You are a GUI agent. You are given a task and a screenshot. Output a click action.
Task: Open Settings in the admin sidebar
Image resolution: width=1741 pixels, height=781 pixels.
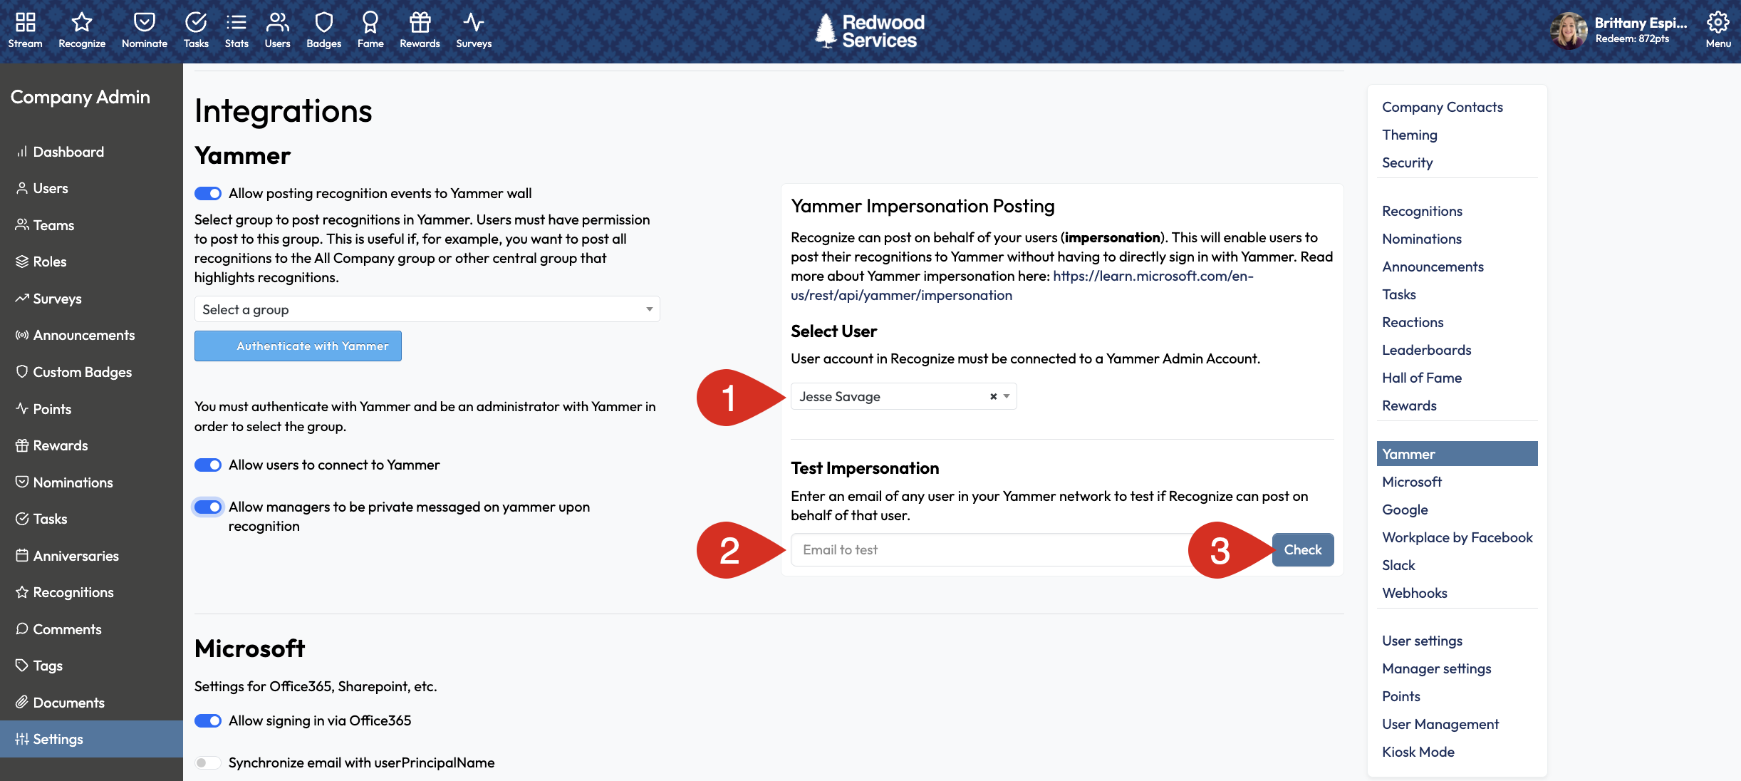click(91, 739)
